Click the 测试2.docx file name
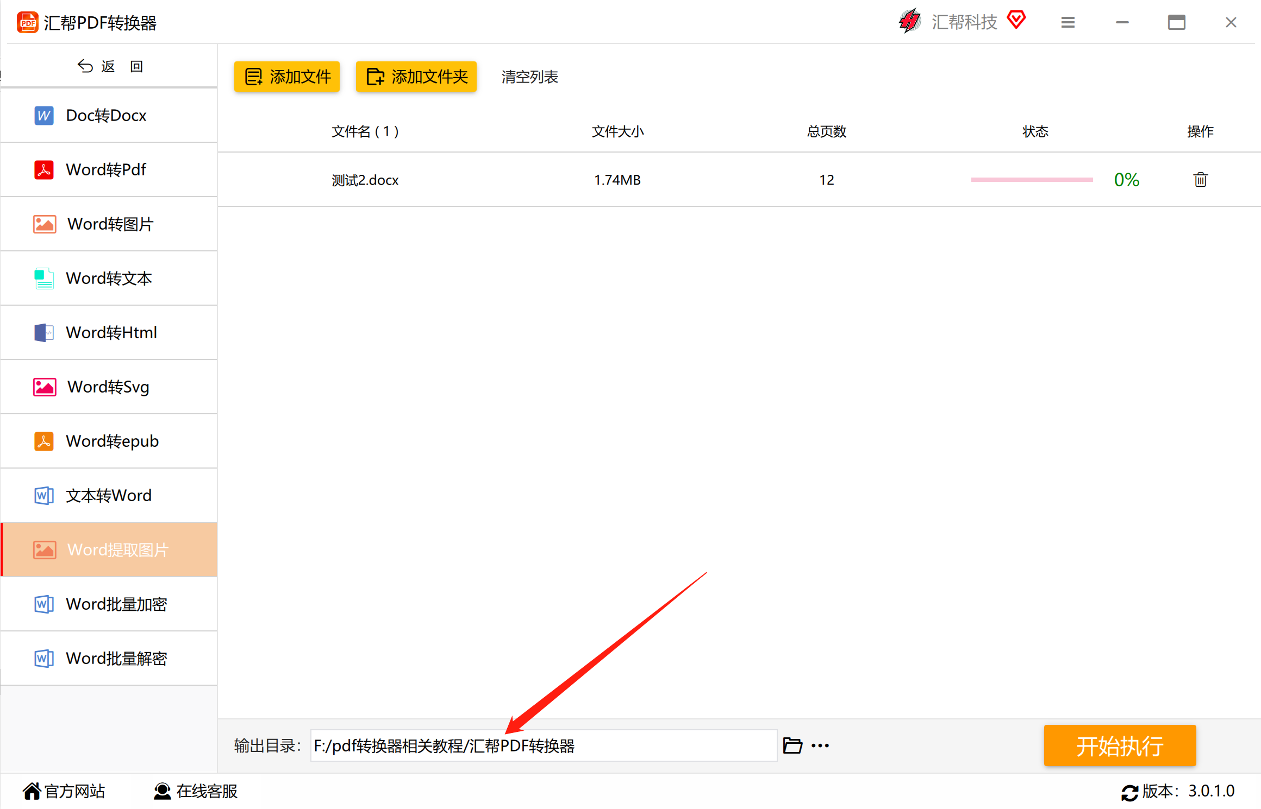 click(x=365, y=180)
